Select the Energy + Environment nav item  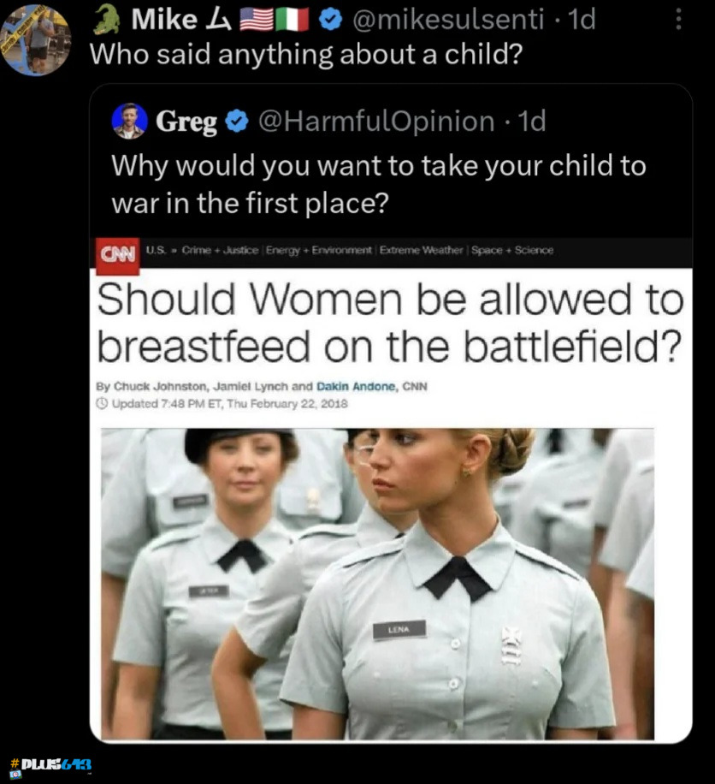tap(319, 250)
